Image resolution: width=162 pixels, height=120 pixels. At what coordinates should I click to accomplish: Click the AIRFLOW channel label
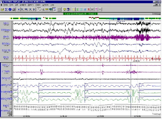(x=6, y=85)
